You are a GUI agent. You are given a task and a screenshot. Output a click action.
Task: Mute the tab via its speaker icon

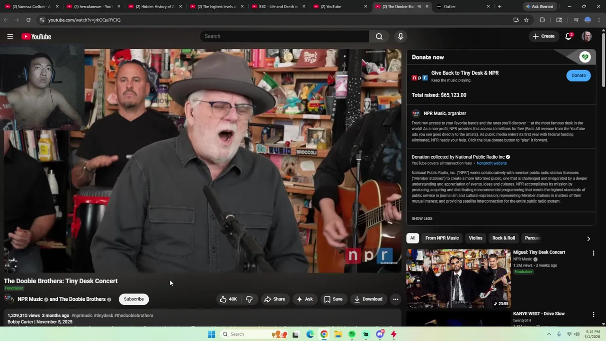pyautogui.click(x=419, y=7)
